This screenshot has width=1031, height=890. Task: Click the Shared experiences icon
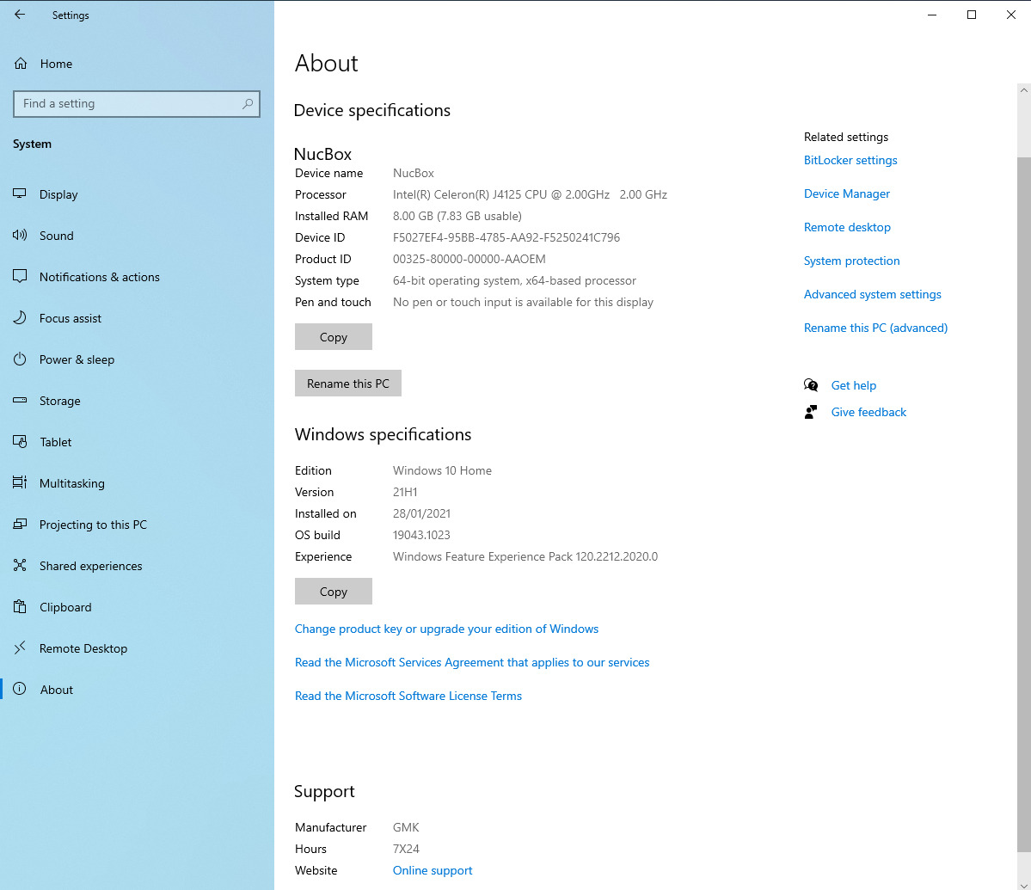pos(20,565)
